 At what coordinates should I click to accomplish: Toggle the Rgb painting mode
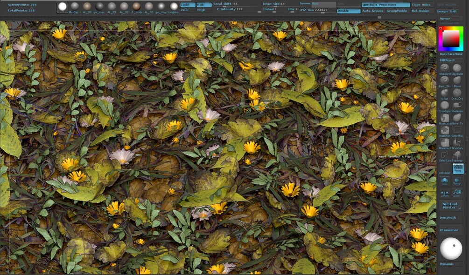204,5
